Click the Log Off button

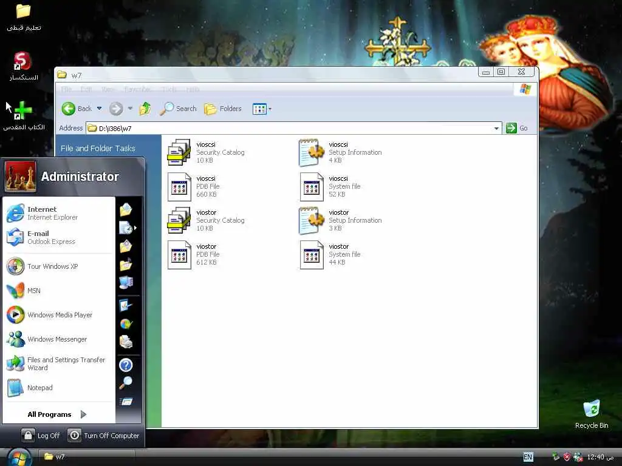41,435
